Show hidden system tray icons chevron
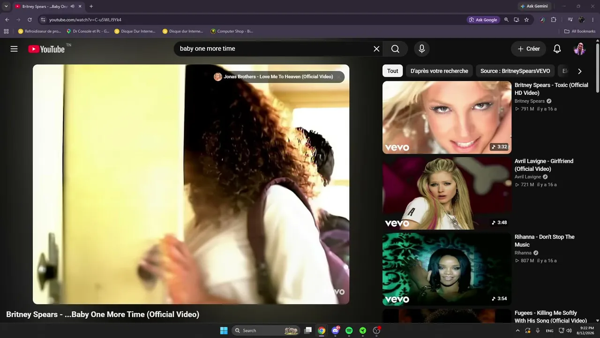 click(517, 330)
